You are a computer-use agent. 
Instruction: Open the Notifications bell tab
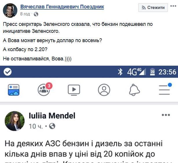134,90
